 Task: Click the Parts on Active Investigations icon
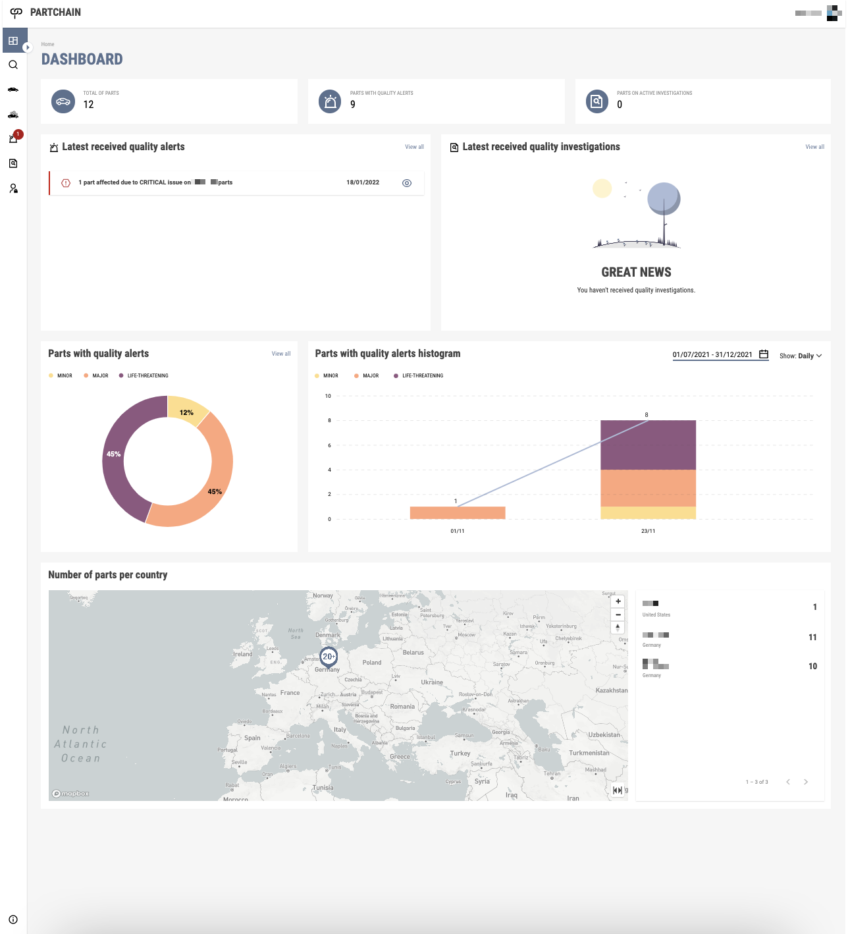pyautogui.click(x=597, y=101)
